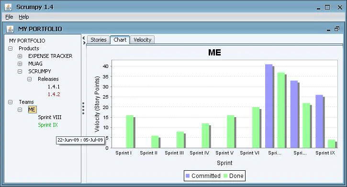
Task: Expand the MUAG product node
Action: [20, 64]
